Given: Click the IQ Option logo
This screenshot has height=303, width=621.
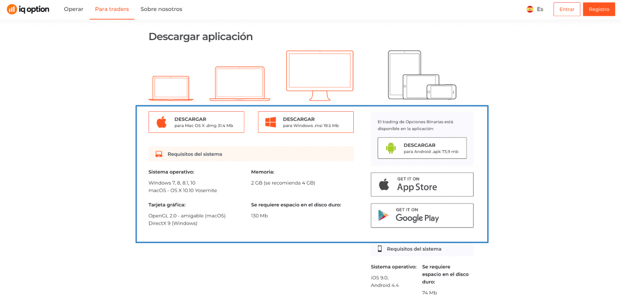Looking at the screenshot, I should click(28, 9).
